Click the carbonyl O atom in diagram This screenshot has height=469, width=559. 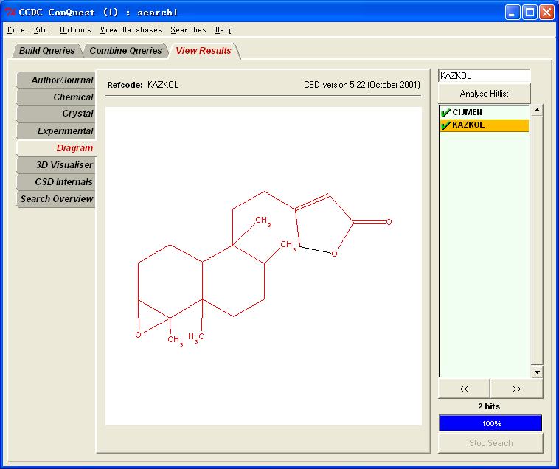click(x=389, y=222)
